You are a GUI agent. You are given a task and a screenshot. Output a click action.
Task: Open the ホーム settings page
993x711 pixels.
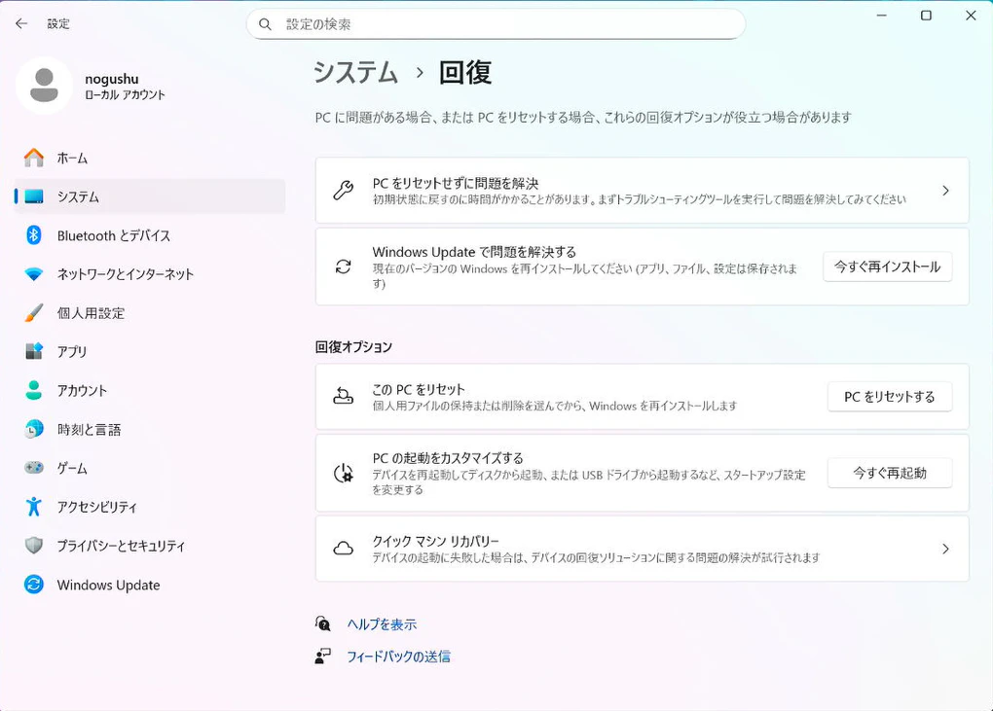tap(150, 158)
